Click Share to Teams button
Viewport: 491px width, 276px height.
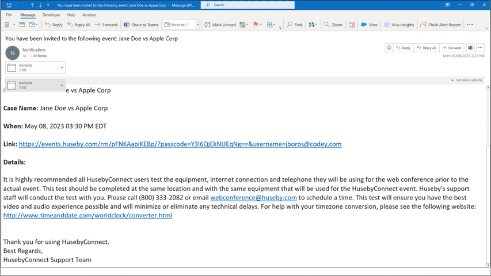point(141,24)
